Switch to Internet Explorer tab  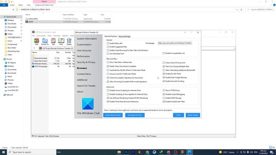[110, 36]
